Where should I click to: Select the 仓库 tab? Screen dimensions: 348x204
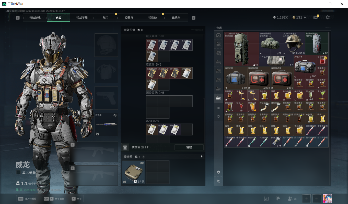click(59, 18)
